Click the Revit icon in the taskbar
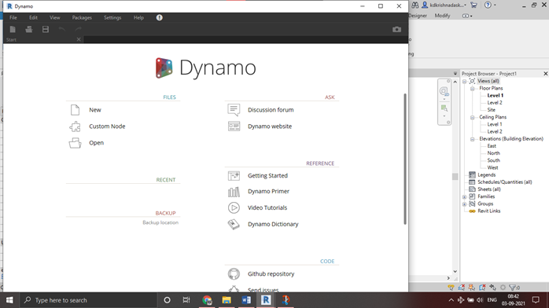This screenshot has width=549, height=308. [266, 300]
